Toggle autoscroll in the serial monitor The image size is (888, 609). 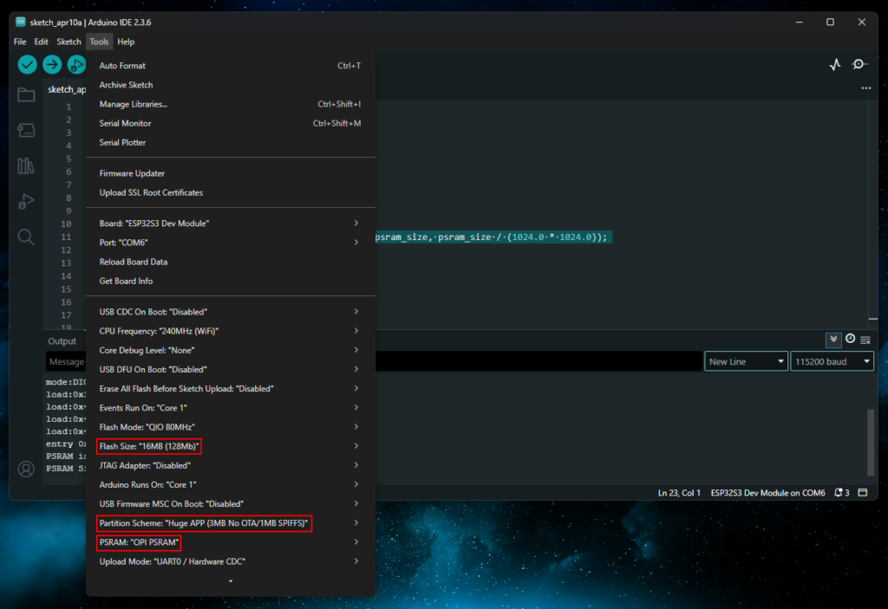pos(833,340)
